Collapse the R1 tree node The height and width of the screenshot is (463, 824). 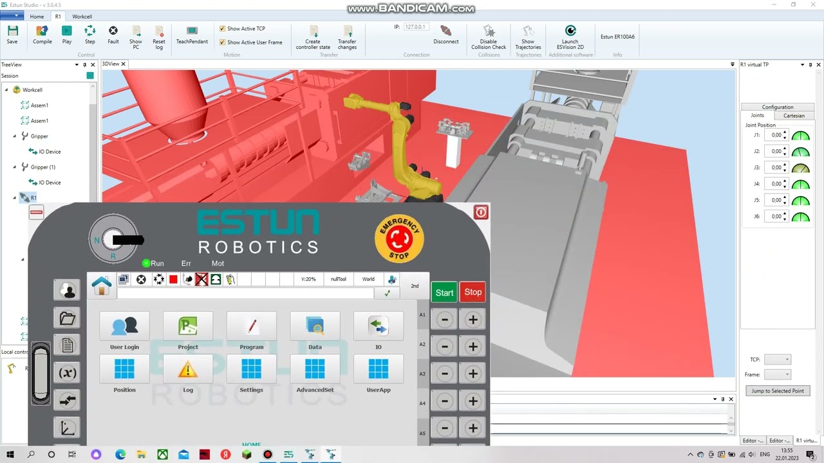point(15,198)
